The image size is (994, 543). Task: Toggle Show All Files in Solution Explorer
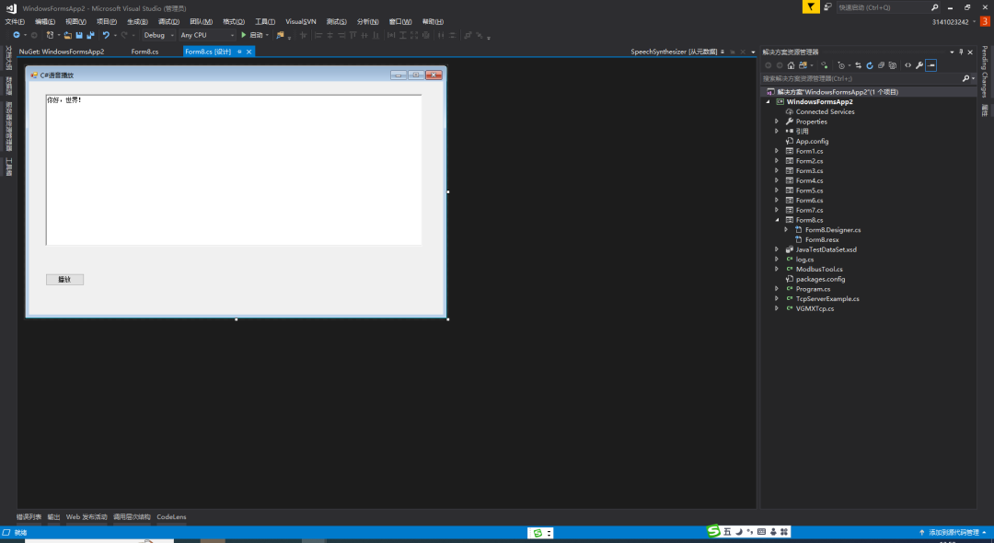point(892,65)
